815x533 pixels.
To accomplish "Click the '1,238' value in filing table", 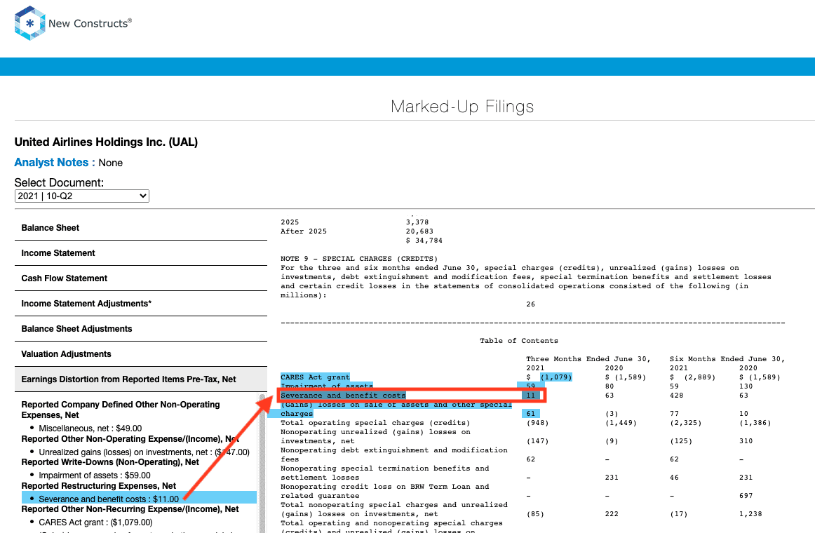I will (750, 514).
